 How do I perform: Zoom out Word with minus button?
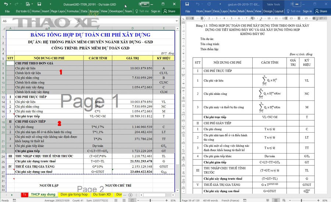[x=290, y=200]
